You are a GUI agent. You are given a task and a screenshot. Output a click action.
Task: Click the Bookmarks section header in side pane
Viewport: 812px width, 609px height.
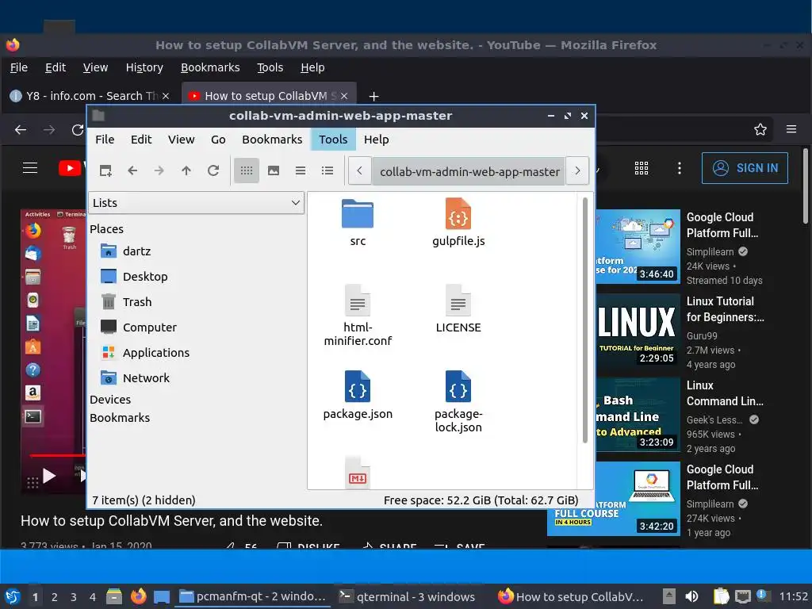(x=120, y=418)
